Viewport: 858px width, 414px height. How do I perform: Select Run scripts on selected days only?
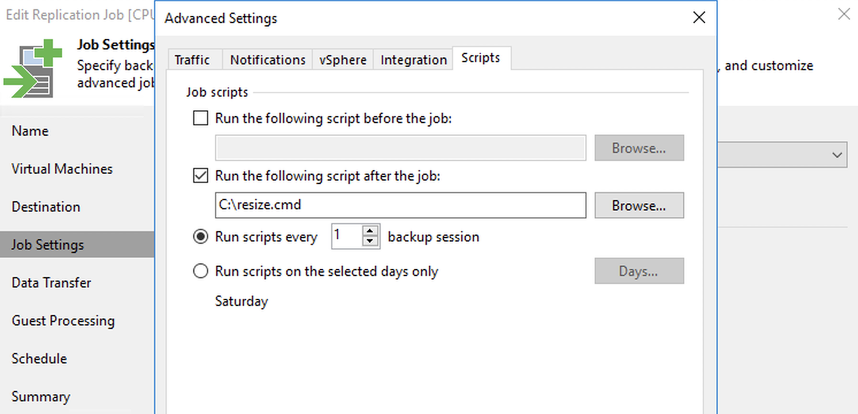coord(200,271)
